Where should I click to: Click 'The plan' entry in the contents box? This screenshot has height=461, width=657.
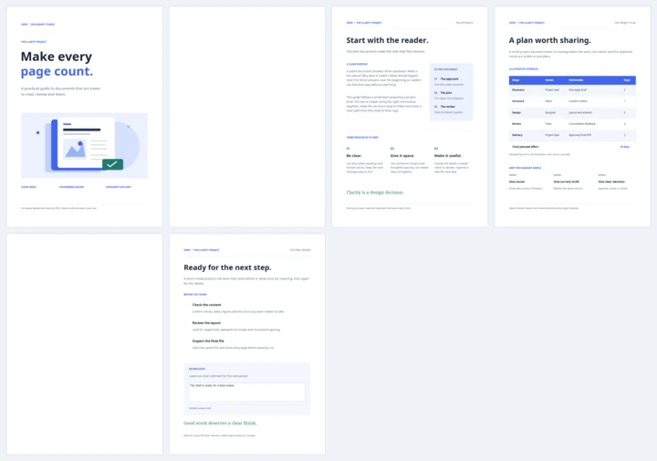445,92
